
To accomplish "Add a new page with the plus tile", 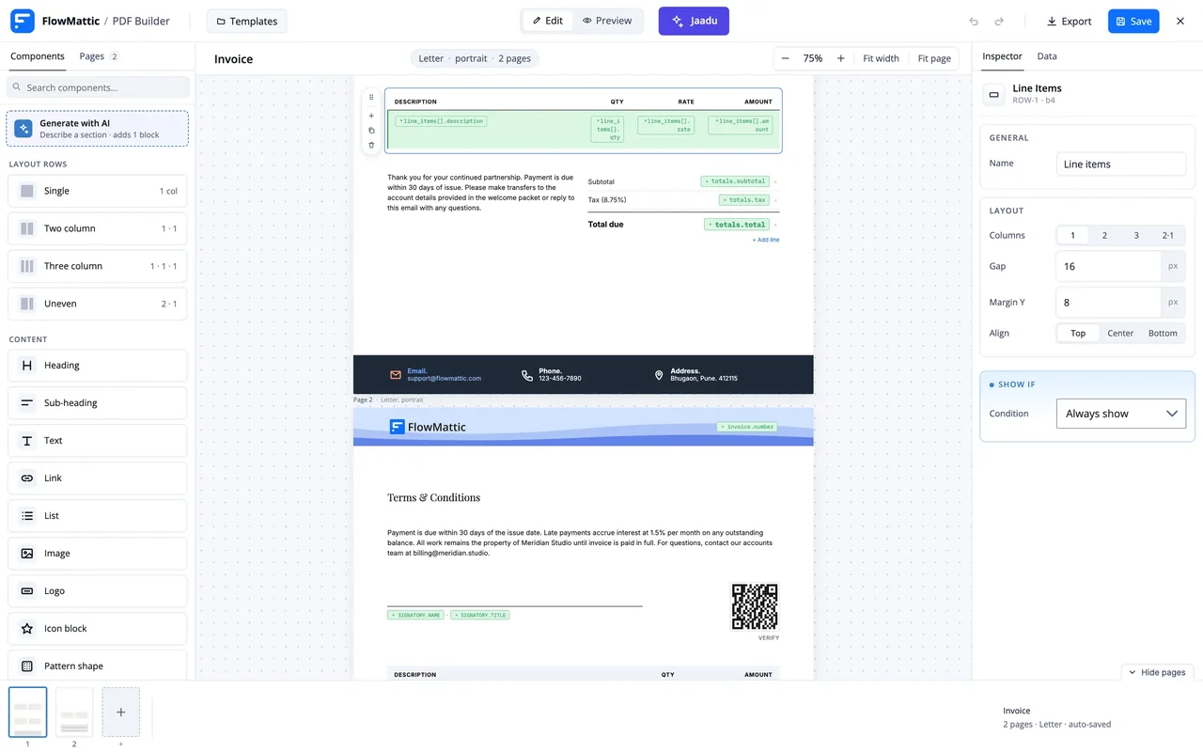I will 120,712.
